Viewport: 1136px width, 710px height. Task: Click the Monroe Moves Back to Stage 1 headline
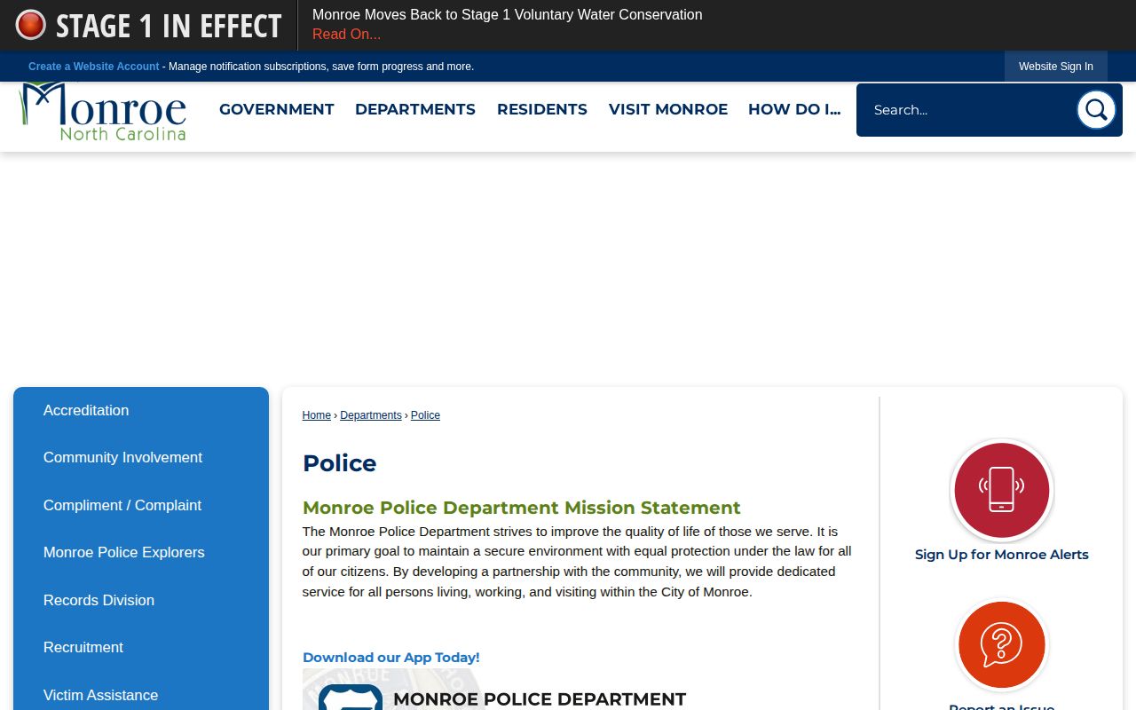coord(507,15)
